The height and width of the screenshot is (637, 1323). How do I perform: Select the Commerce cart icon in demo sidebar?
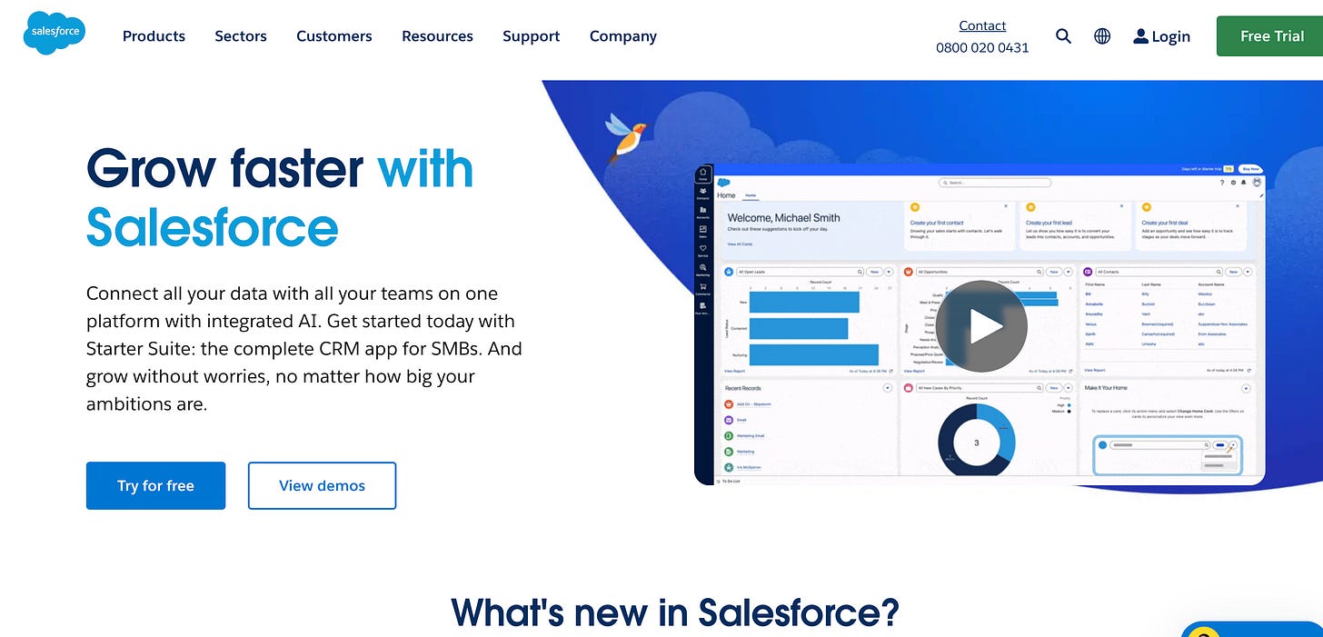pos(703,288)
